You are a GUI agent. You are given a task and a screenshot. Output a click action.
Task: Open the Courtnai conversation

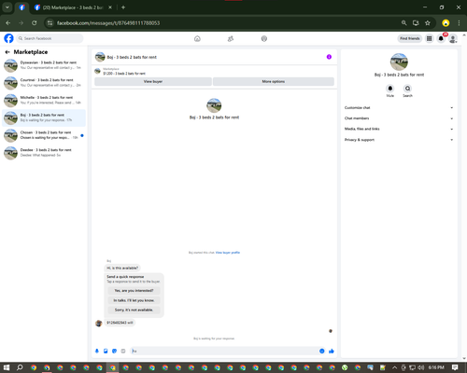[44, 83]
